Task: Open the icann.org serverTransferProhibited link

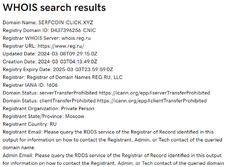Action: [x=155, y=93]
